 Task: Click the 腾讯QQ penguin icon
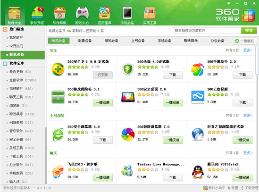click(x=198, y=172)
